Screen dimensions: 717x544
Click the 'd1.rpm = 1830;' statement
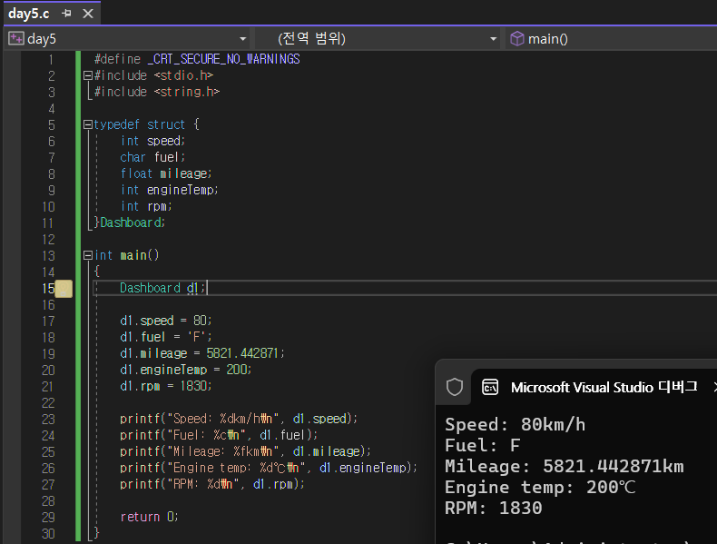(165, 386)
